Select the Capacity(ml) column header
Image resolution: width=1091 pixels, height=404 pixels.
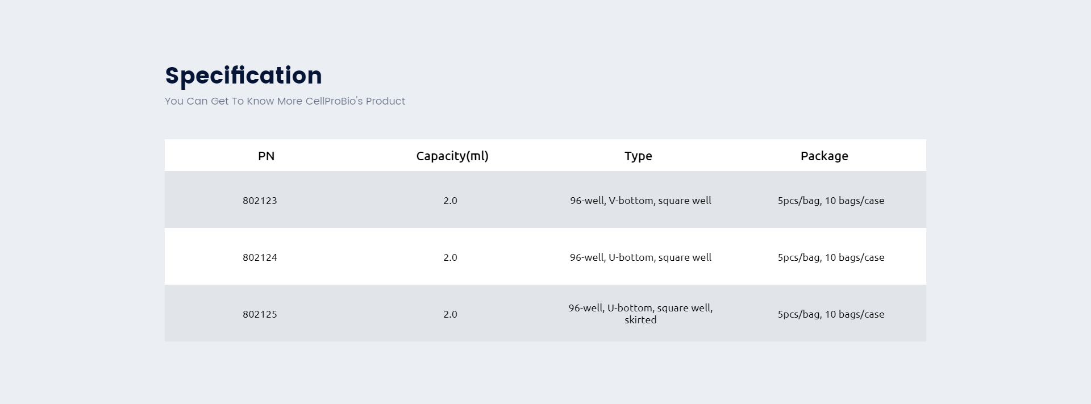click(x=452, y=156)
